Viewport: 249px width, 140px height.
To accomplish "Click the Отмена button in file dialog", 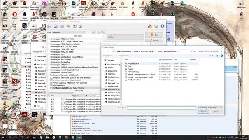I will (x=217, y=112).
